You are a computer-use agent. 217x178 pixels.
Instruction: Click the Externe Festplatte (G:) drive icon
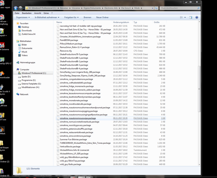click(x=19, y=84)
